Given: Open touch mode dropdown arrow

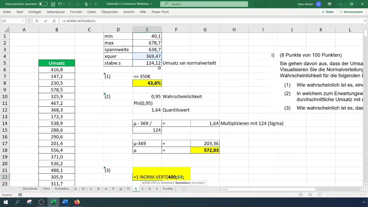Looking at the screenshot, I should tap(91, 4).
